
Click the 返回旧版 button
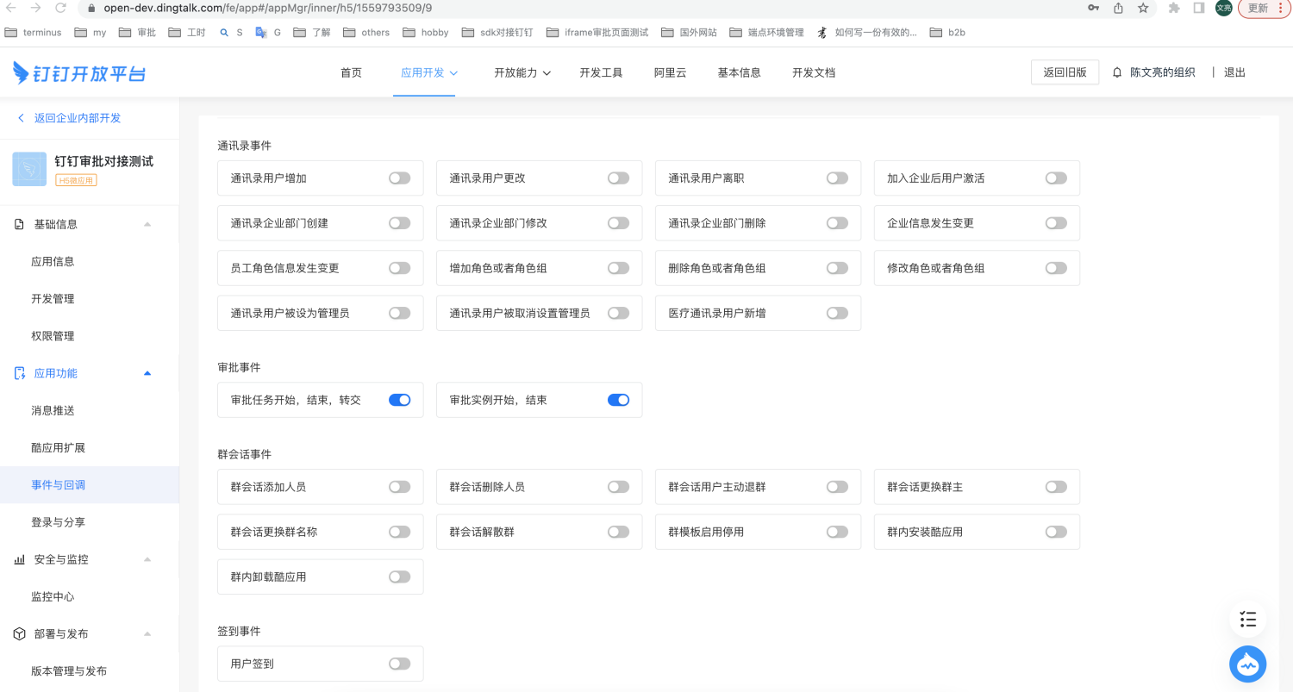tap(1065, 72)
